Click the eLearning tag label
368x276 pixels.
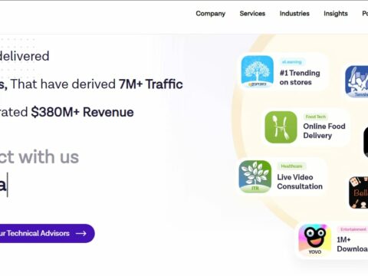click(292, 62)
